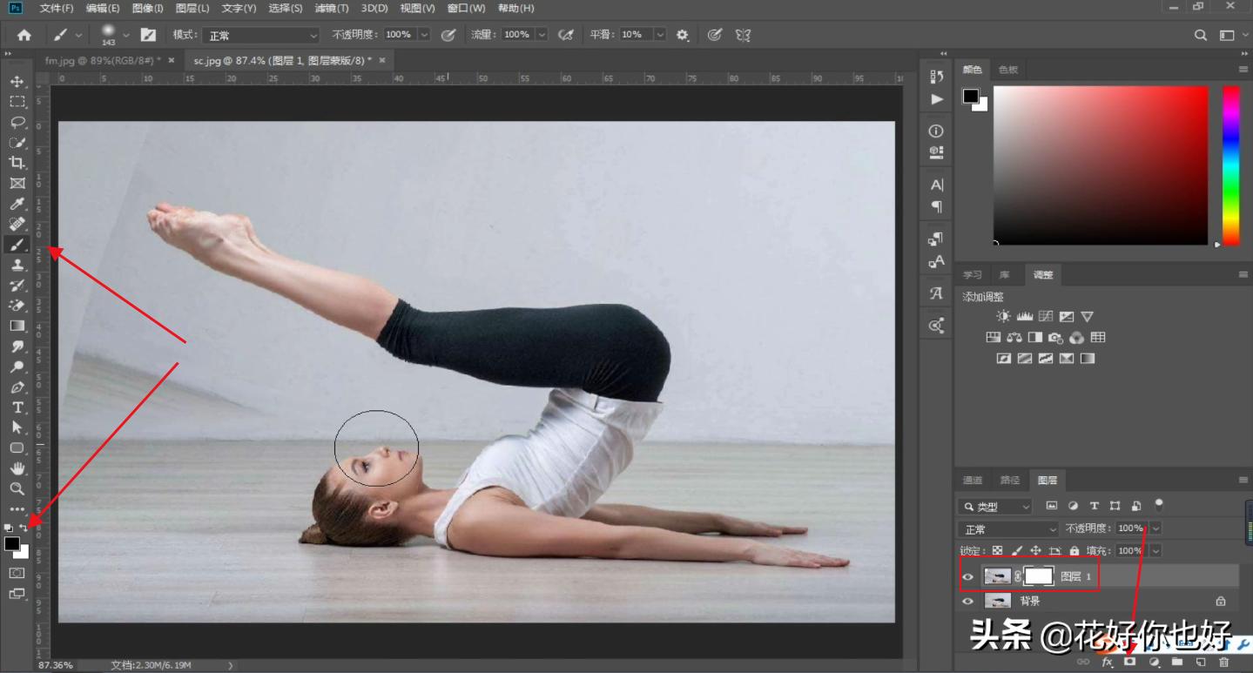The width and height of the screenshot is (1253, 673).
Task: Open the brush blend mode dropdown
Action: coord(261,35)
